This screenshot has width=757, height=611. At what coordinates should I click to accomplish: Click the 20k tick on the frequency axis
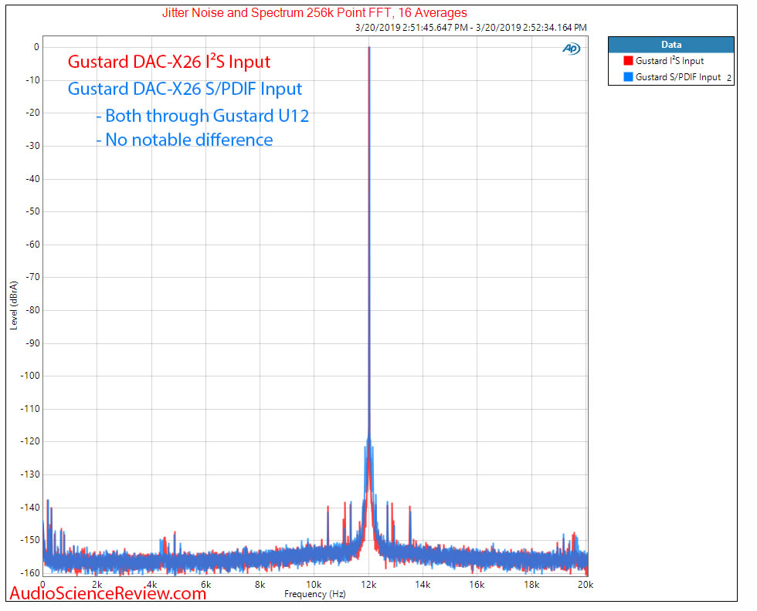pos(585,584)
